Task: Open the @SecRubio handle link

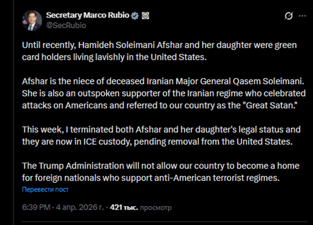Action: tap(66, 25)
